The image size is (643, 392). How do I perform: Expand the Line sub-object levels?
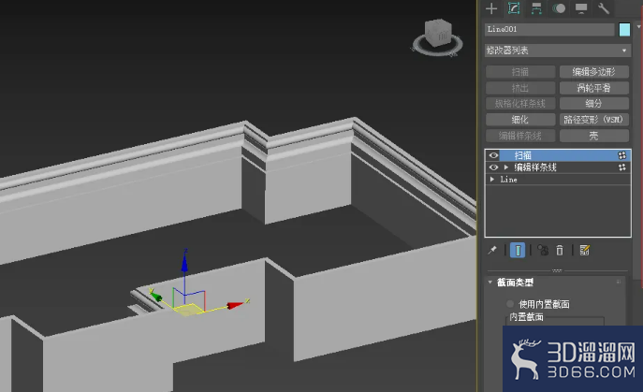[492, 180]
